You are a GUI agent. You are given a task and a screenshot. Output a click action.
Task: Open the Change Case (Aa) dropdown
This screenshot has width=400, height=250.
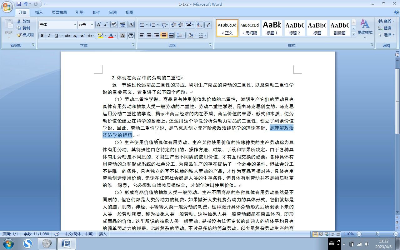coord(91,36)
